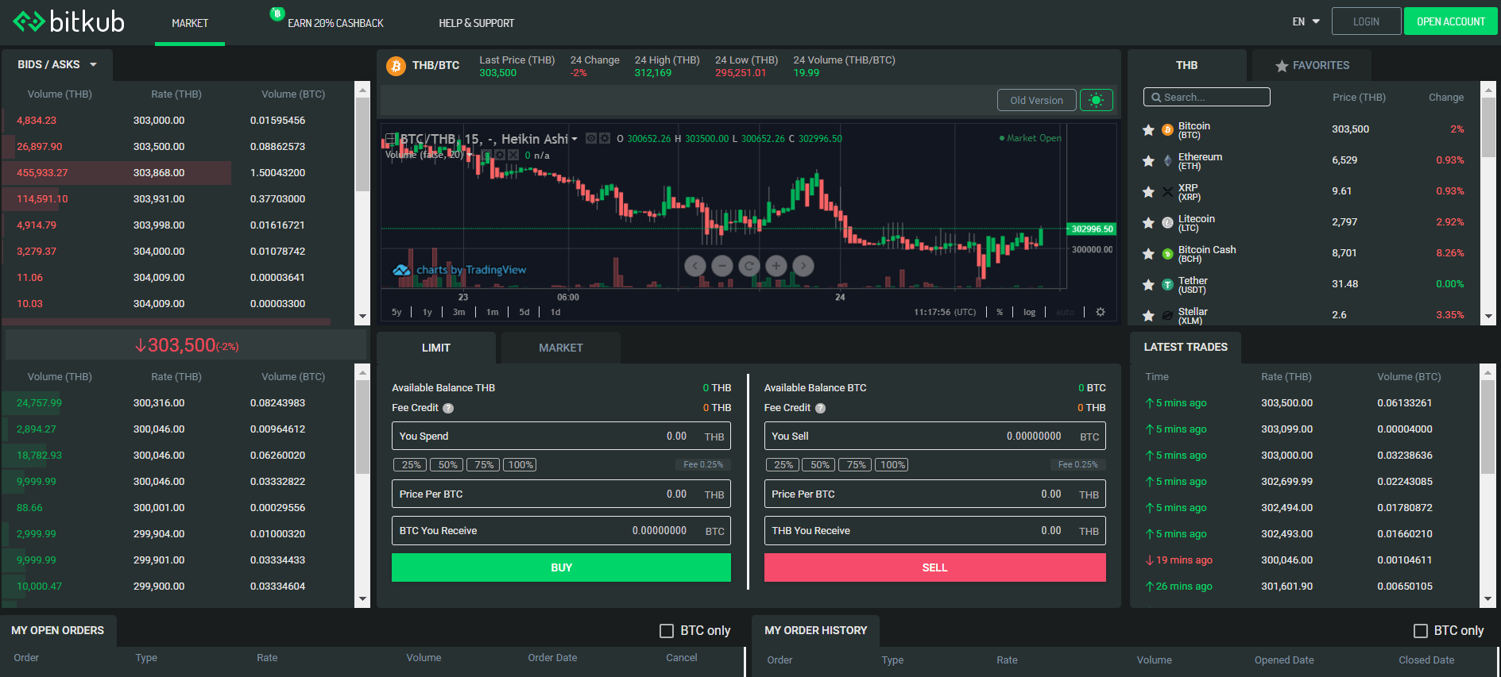Click the Litecoin coin icon
This screenshot has height=677, width=1501.
click(1167, 223)
